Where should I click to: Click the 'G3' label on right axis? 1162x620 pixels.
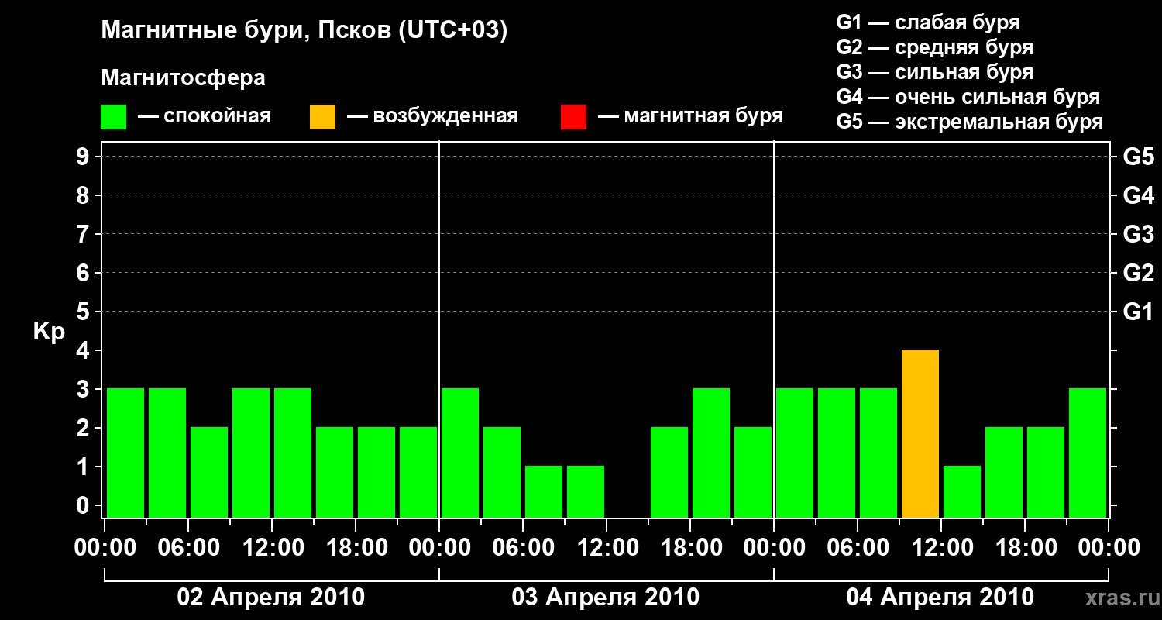(x=1139, y=234)
